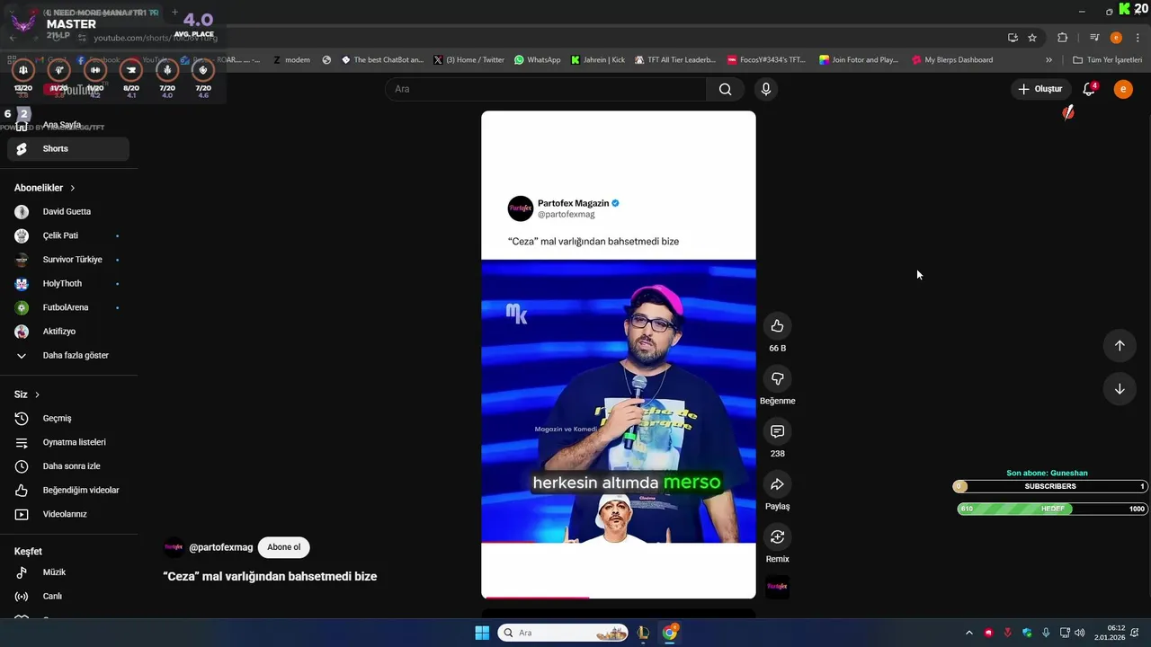Expand Abonelikler section chevron
The width and height of the screenshot is (1151, 647).
tap(73, 188)
